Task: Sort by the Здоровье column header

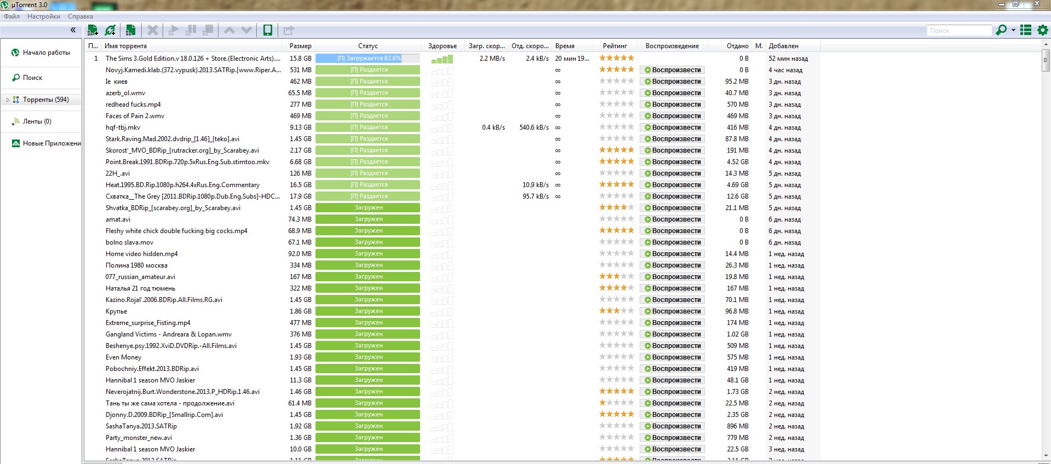Action: coord(443,46)
